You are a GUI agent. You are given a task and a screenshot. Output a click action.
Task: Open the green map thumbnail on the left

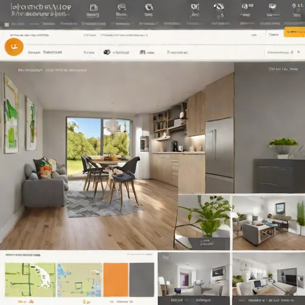(x=30, y=280)
